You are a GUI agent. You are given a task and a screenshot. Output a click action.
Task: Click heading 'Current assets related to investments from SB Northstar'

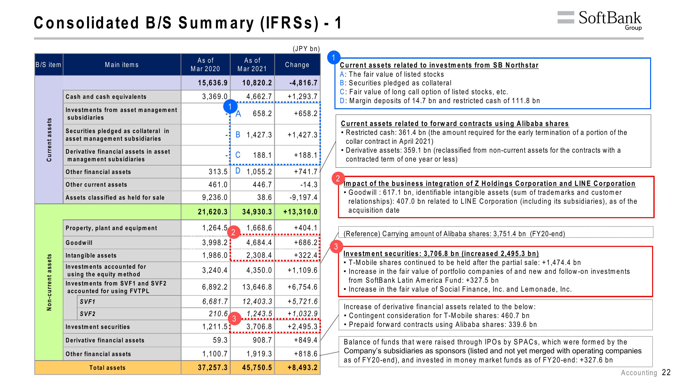coord(439,65)
